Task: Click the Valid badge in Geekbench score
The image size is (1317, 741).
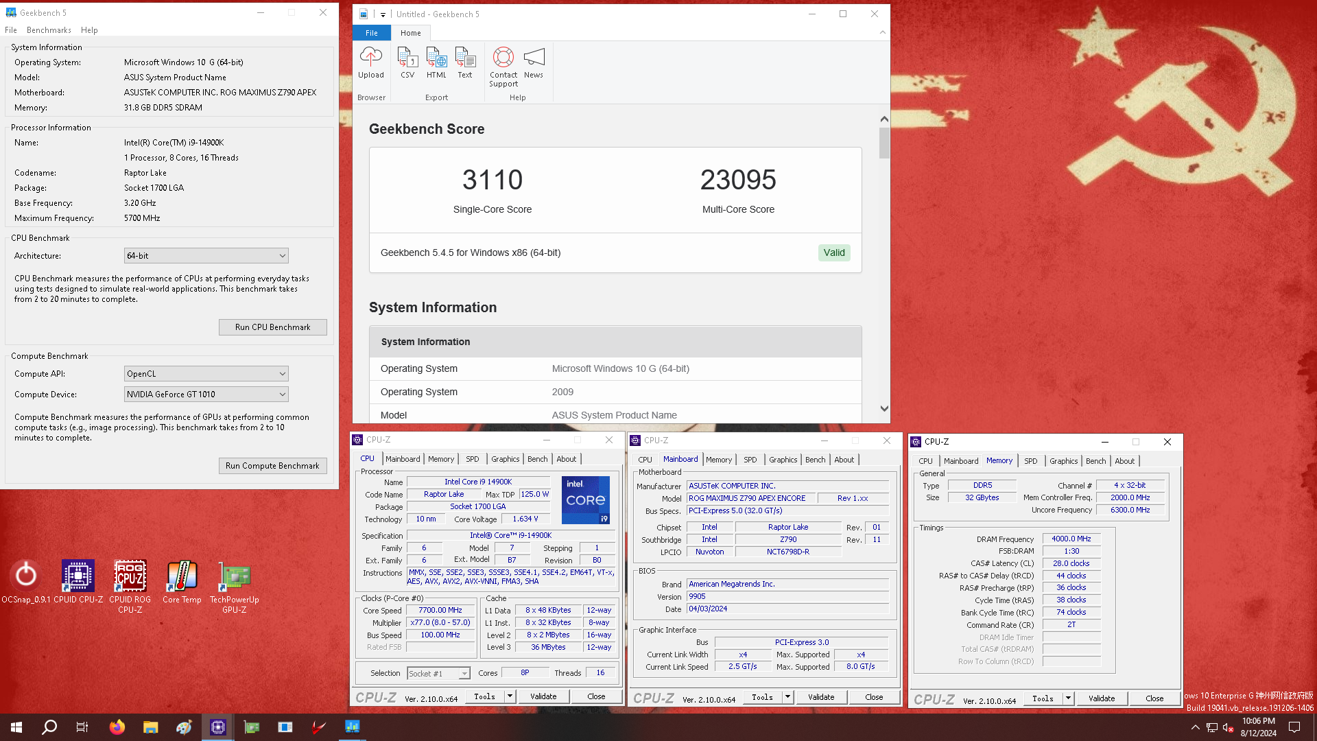Action: click(834, 252)
